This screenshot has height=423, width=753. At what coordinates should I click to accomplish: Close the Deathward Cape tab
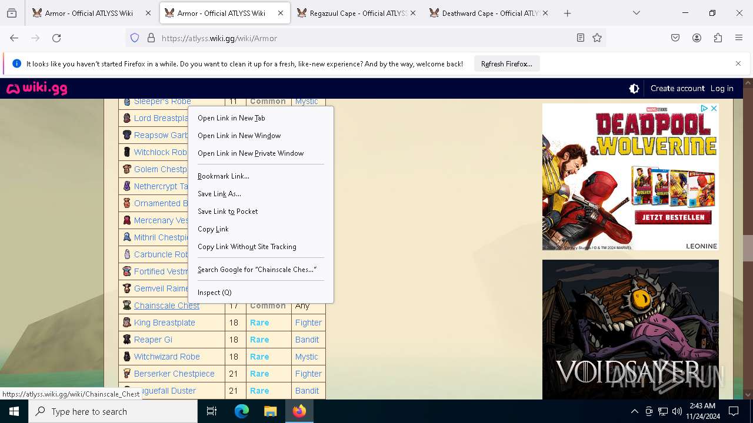pos(545,13)
